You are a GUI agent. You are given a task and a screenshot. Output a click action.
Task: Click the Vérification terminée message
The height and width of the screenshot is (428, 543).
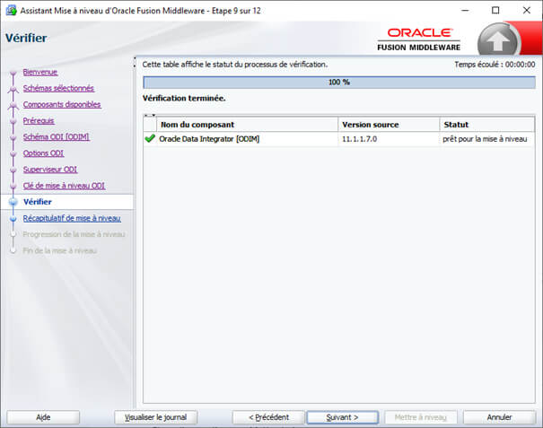184,99
